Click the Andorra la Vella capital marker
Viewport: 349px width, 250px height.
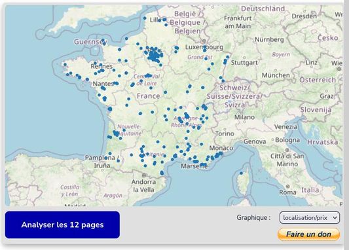point(144,175)
